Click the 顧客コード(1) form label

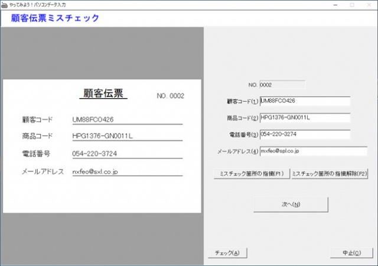click(x=243, y=102)
